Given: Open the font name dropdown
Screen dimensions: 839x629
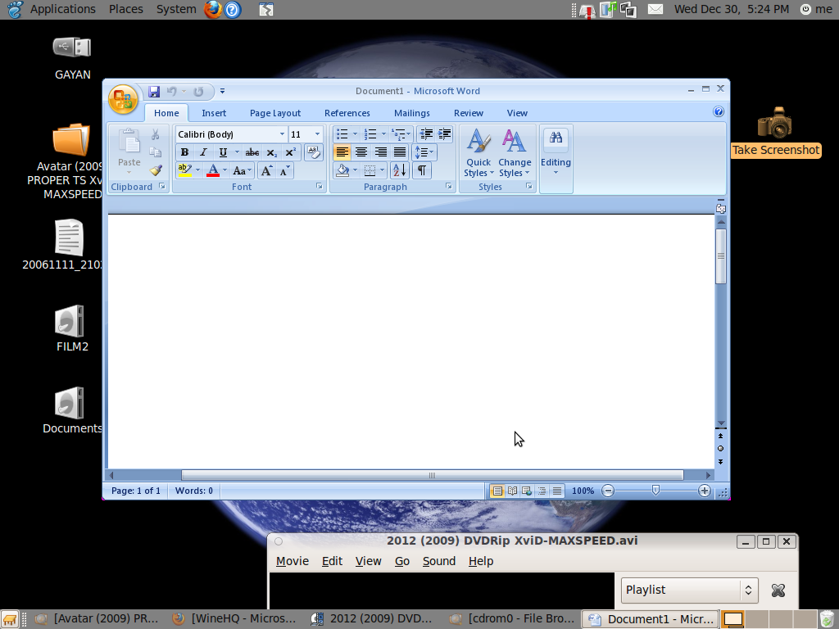Looking at the screenshot, I should (x=282, y=134).
